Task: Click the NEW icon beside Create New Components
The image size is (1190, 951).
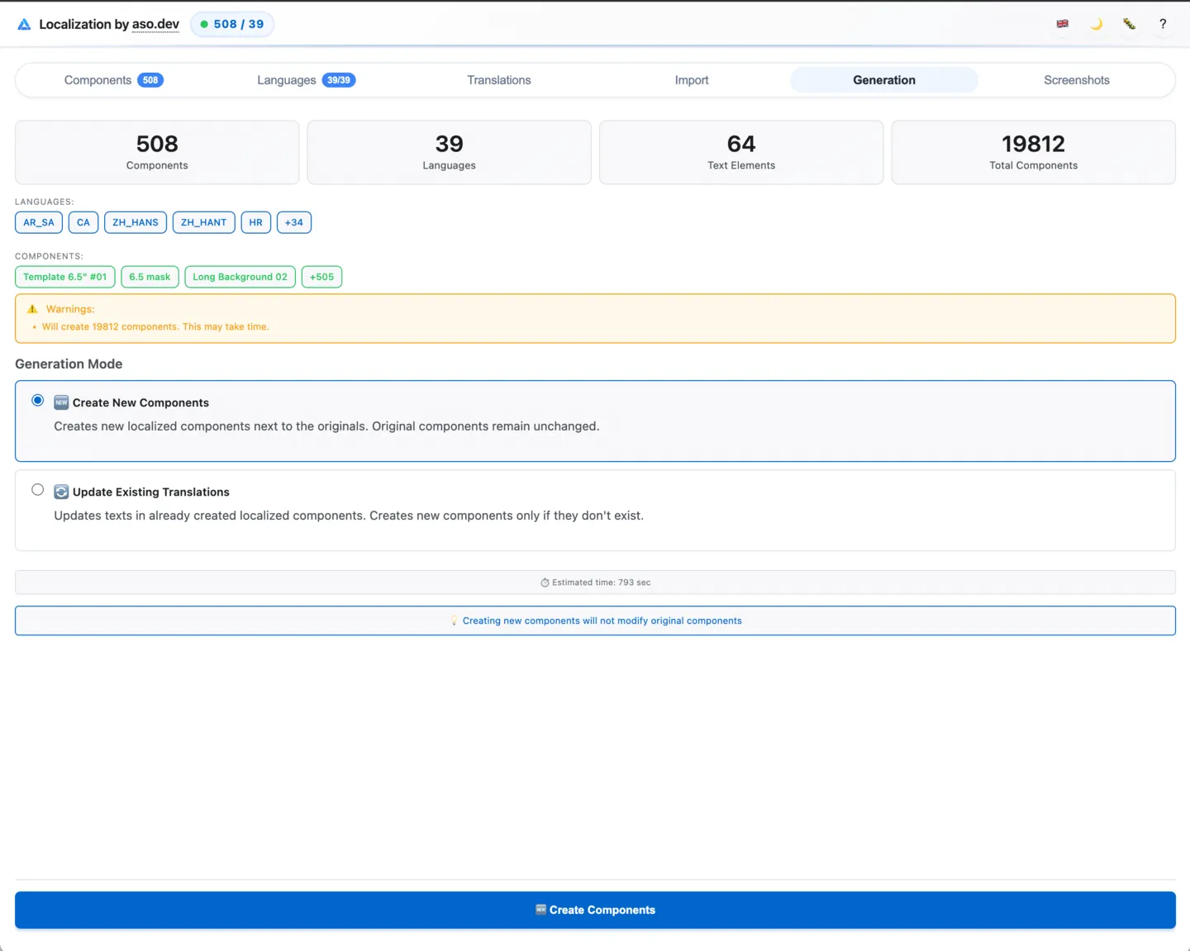Action: (x=61, y=403)
